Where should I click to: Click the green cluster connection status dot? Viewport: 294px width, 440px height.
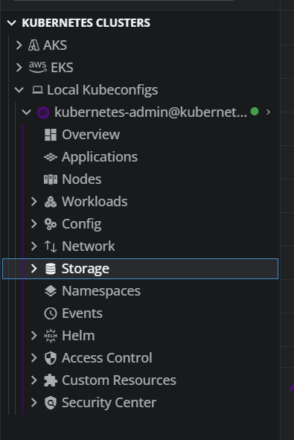(255, 112)
